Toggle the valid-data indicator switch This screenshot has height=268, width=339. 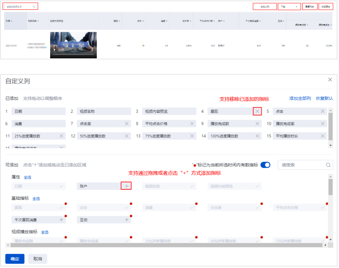coord(265,165)
